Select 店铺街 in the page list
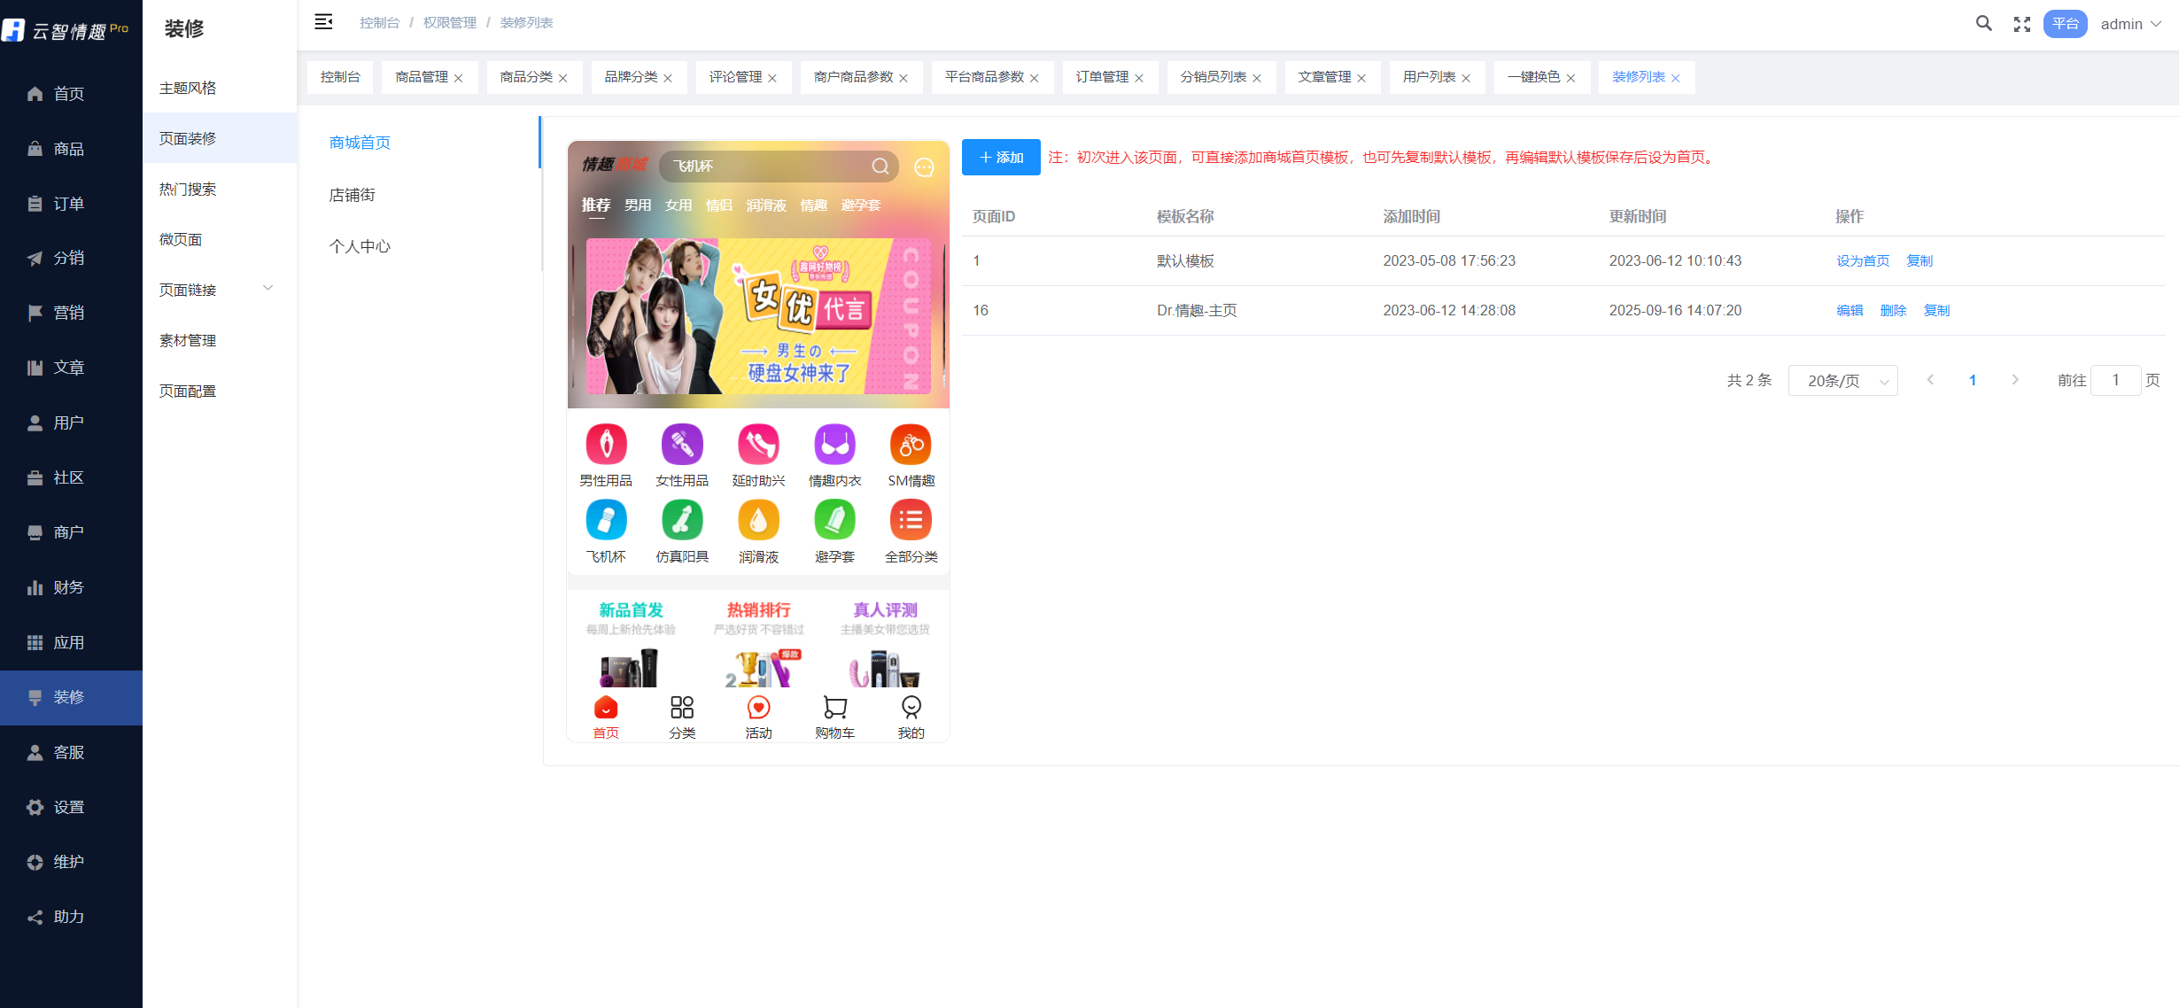Screen dimensions: 2179x1008 pyautogui.click(x=353, y=195)
